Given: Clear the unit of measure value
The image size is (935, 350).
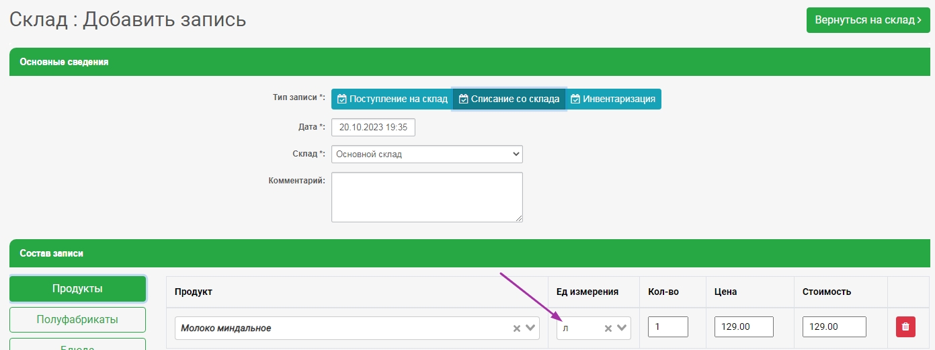Looking at the screenshot, I should (608, 329).
